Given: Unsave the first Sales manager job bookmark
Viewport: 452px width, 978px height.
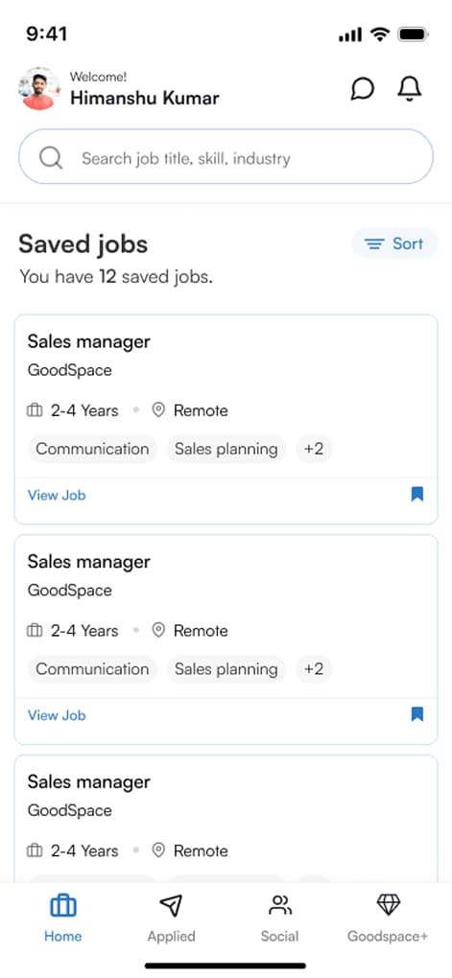Looking at the screenshot, I should (417, 495).
